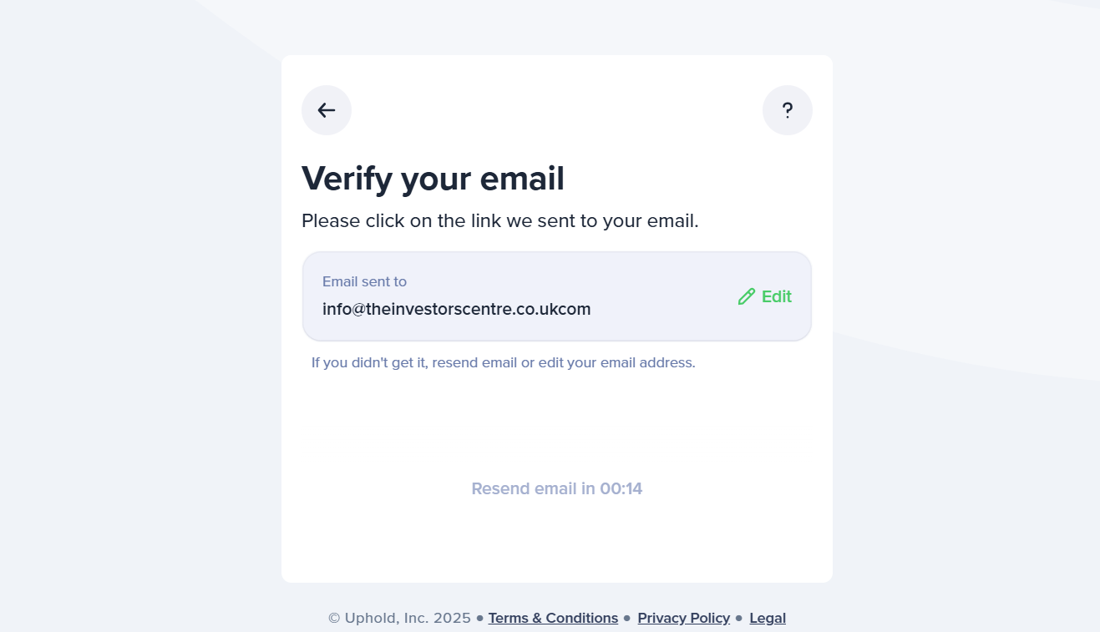This screenshot has width=1100, height=632.
Task: Open the Privacy Policy link
Action: (684, 618)
